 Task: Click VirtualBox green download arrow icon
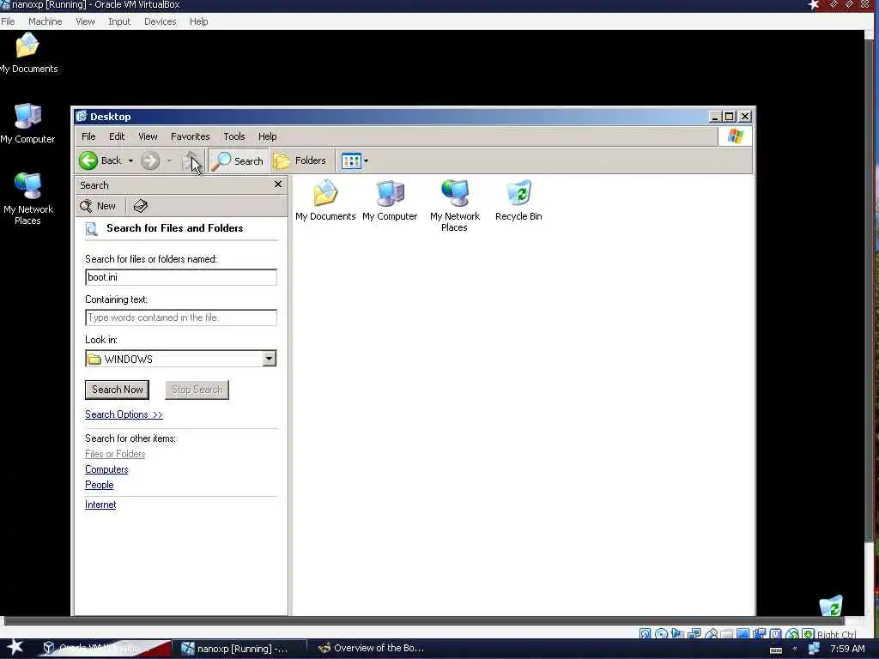(808, 634)
